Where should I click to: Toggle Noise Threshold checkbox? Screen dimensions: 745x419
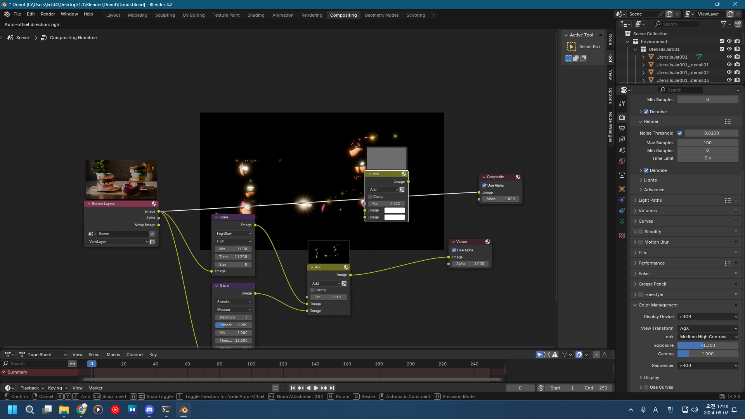click(x=680, y=133)
